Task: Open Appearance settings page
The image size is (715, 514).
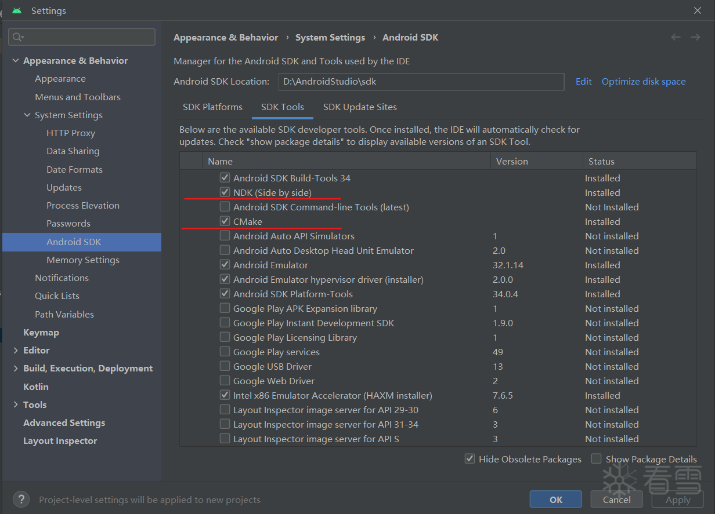Action: point(60,79)
